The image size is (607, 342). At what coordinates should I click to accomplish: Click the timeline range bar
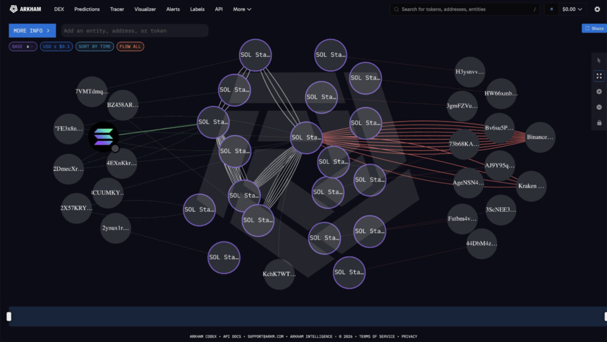click(x=308, y=317)
